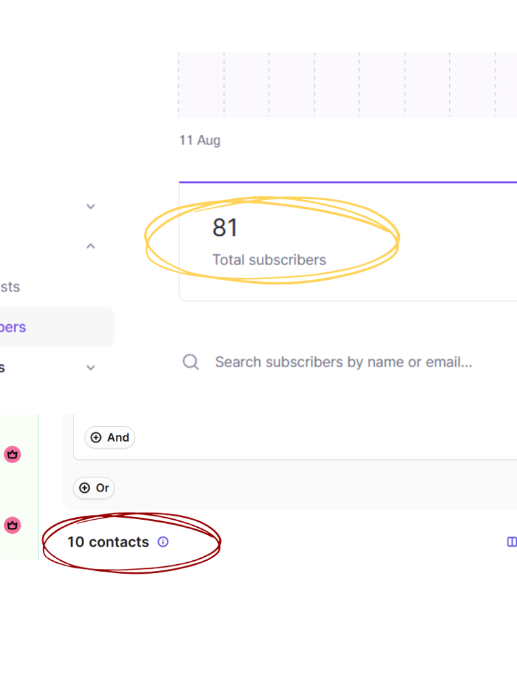Click the 81 subscriber count number
This screenshot has height=693, width=517.
click(x=225, y=228)
